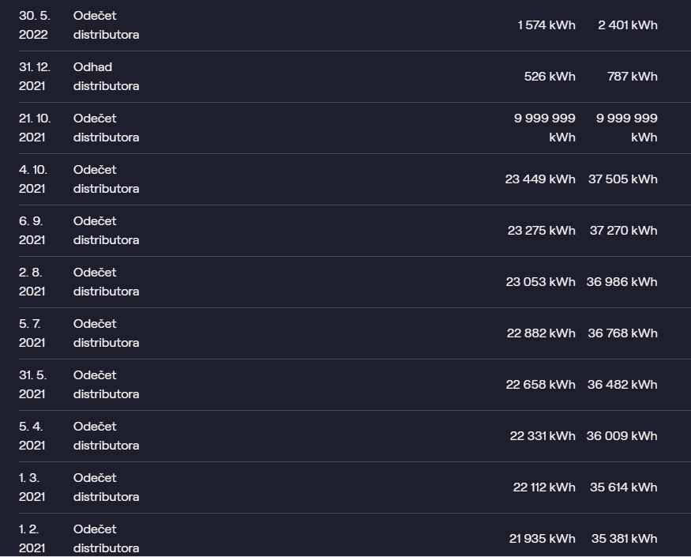691x557 pixels.
Task: Click the 21. 10. 2021 date cell
Action: (35, 128)
